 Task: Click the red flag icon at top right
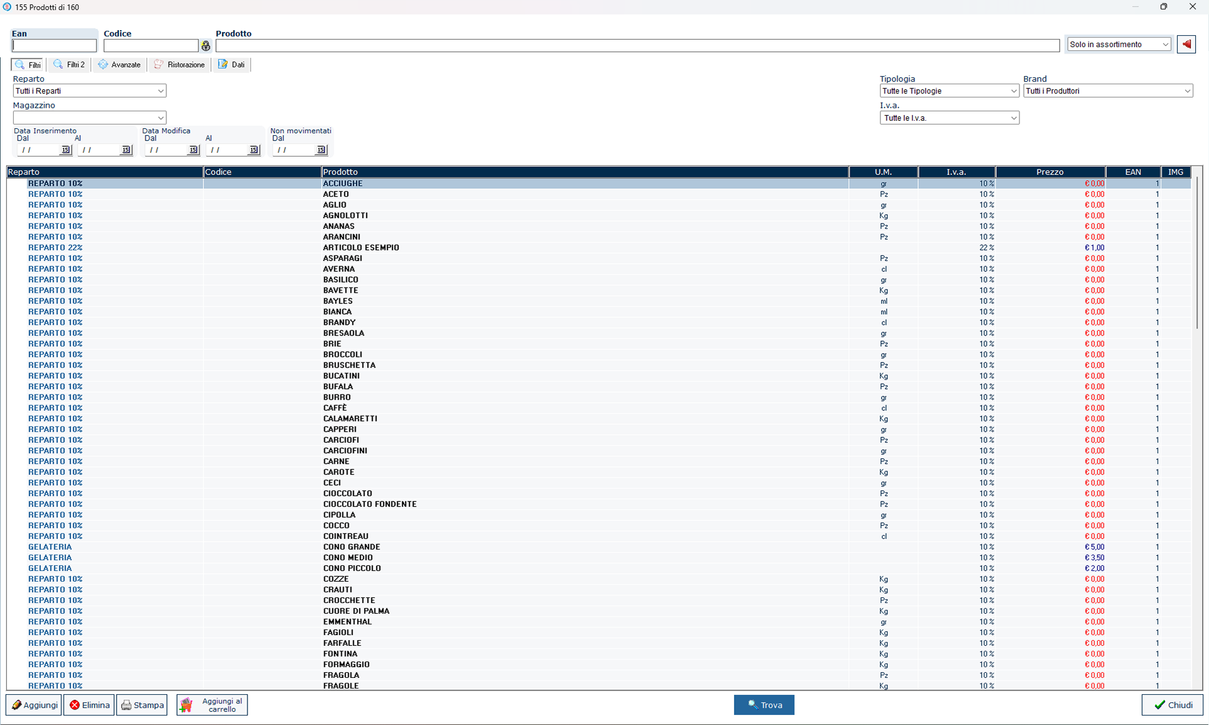pyautogui.click(x=1186, y=45)
